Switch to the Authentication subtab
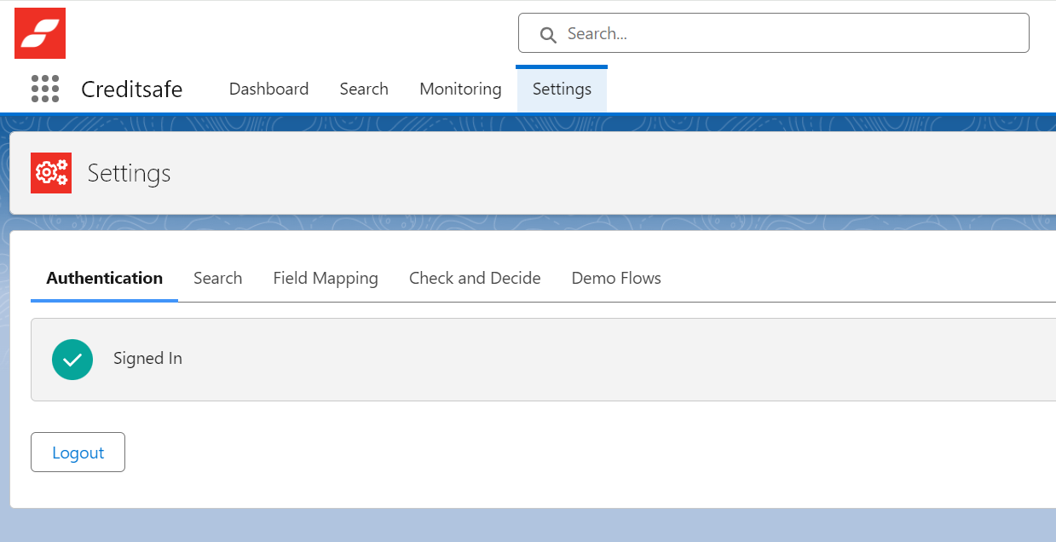 click(x=104, y=278)
